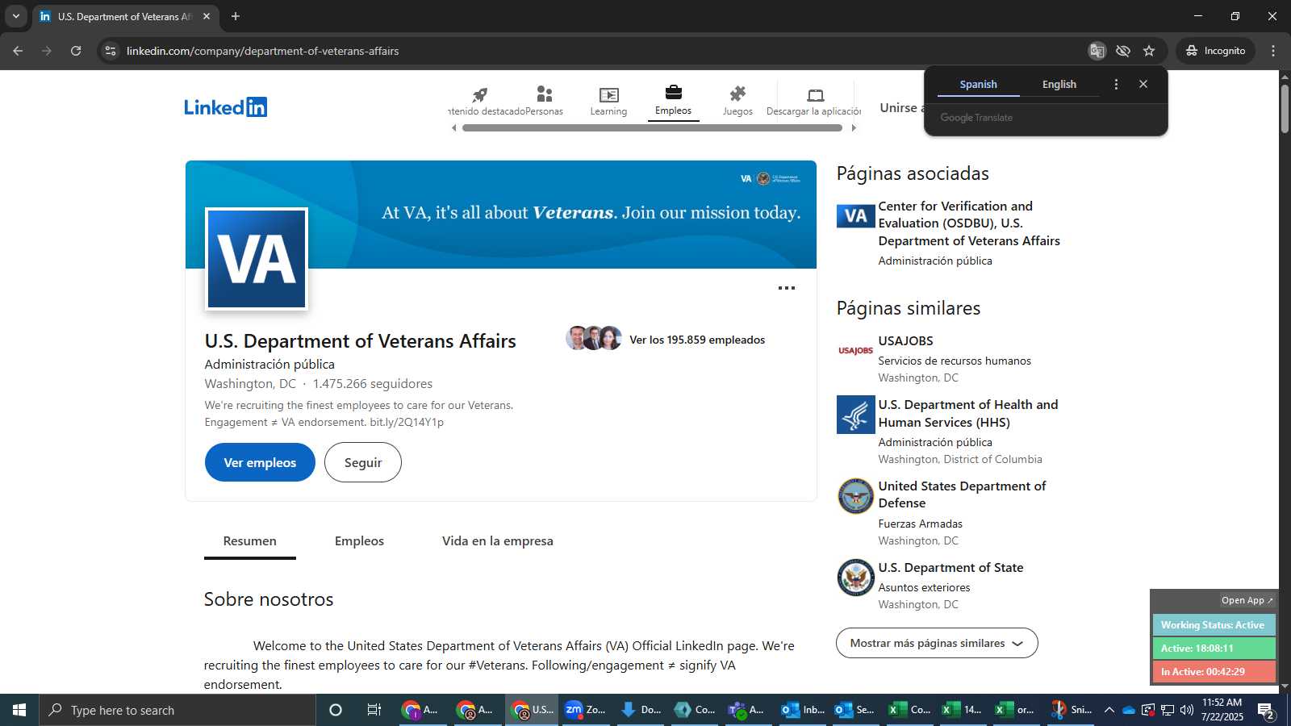
Task: Show hidden system tray icons
Action: pyautogui.click(x=1109, y=710)
